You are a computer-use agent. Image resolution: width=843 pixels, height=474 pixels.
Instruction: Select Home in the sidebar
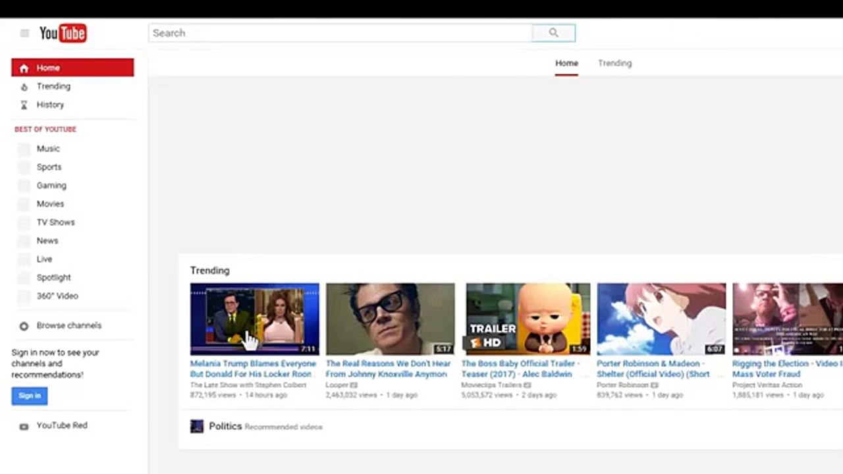coord(72,68)
